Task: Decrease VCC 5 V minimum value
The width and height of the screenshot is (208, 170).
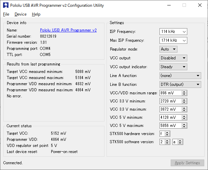Action: [x=184, y=118]
